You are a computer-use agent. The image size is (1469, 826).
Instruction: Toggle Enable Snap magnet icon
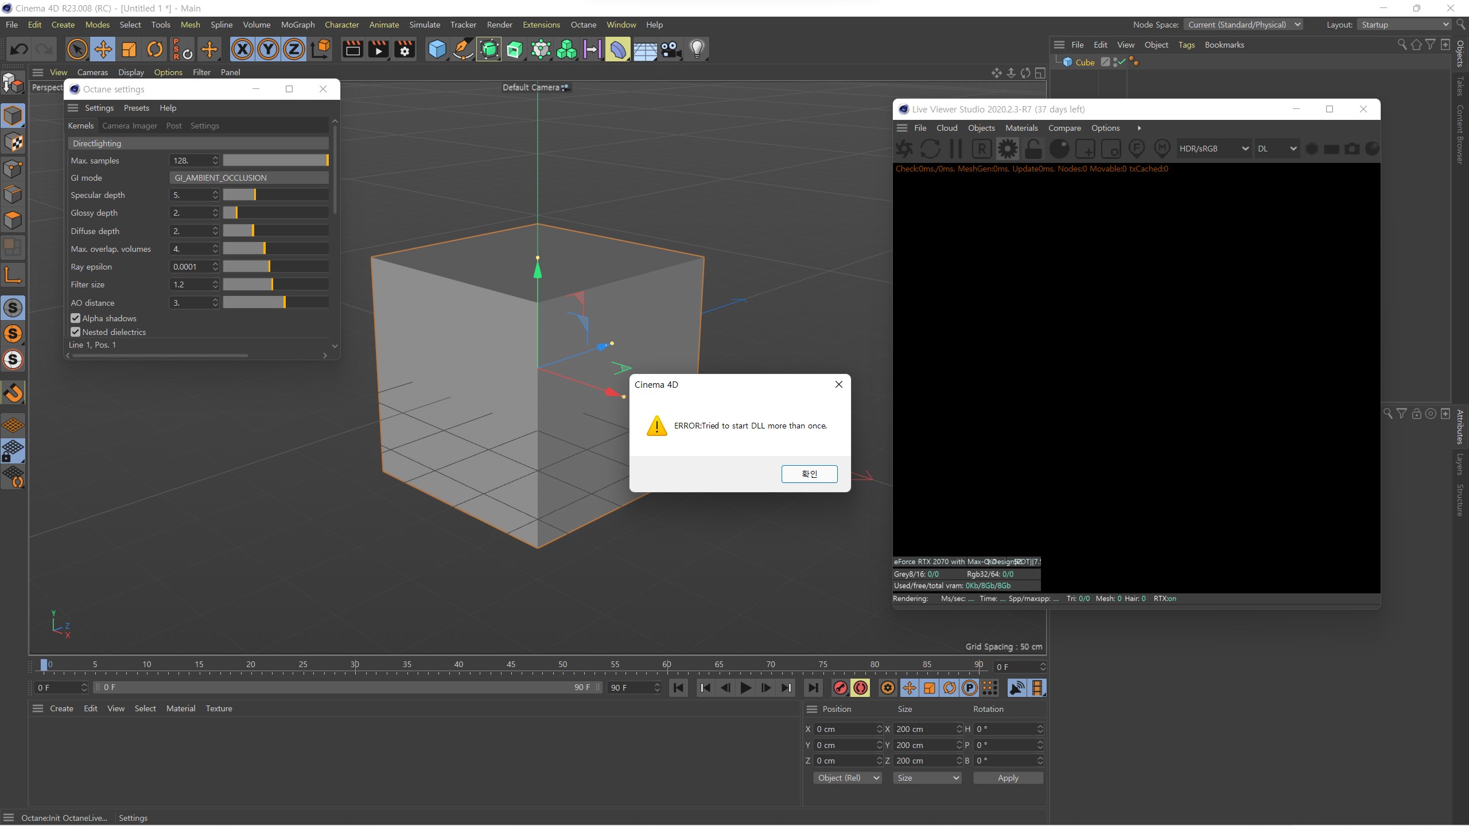click(x=13, y=393)
